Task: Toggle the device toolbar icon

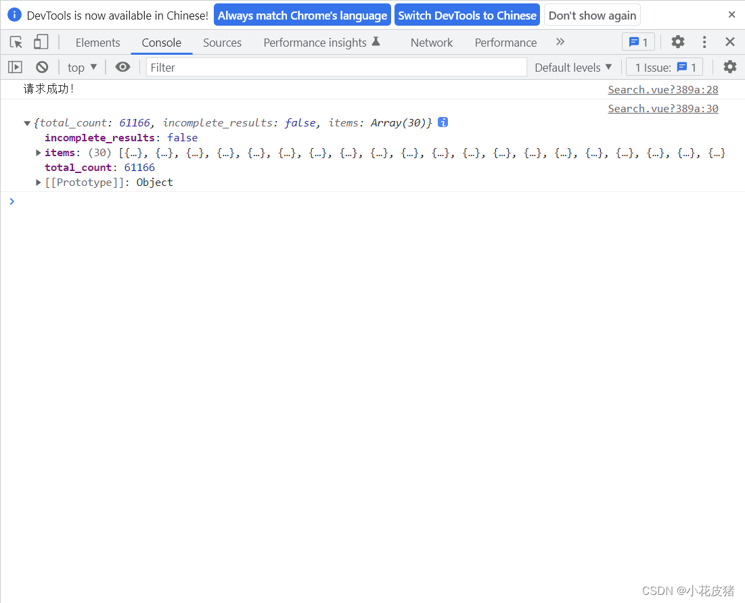Action: tap(41, 43)
